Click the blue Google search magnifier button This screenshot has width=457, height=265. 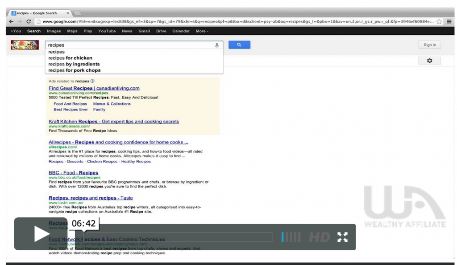pyautogui.click(x=239, y=45)
